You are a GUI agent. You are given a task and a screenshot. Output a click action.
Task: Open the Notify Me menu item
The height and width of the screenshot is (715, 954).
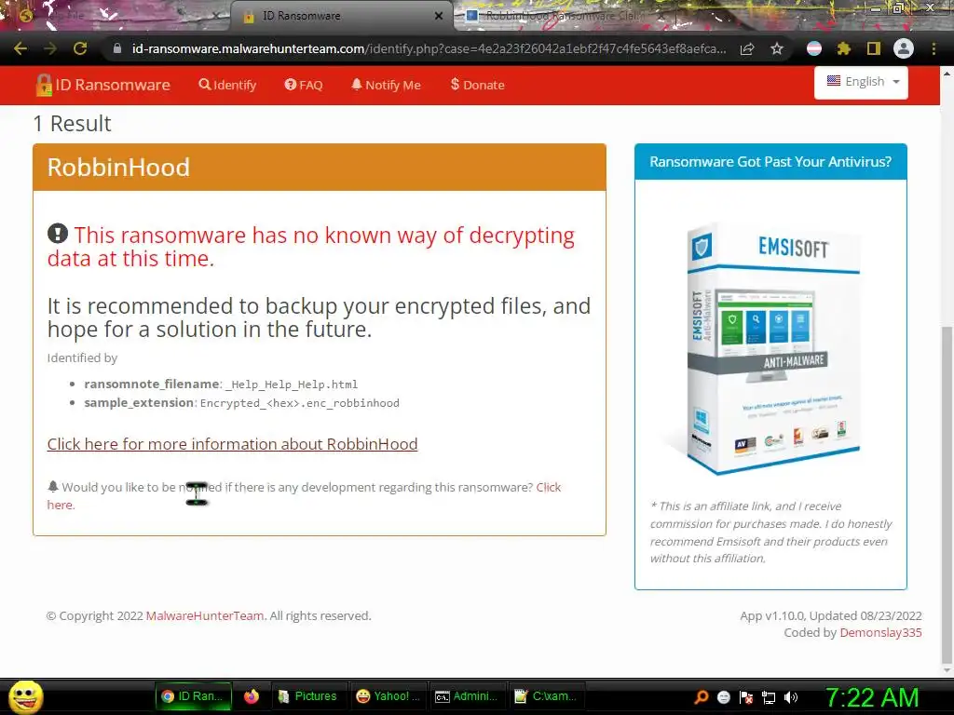pos(386,85)
